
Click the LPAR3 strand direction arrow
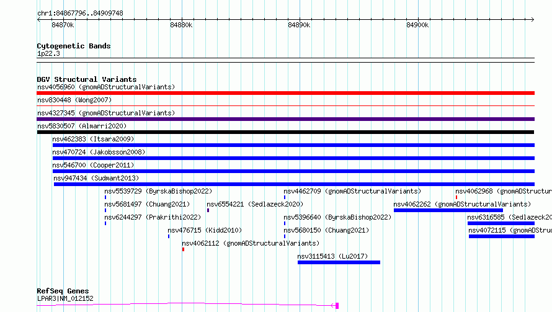332,305
